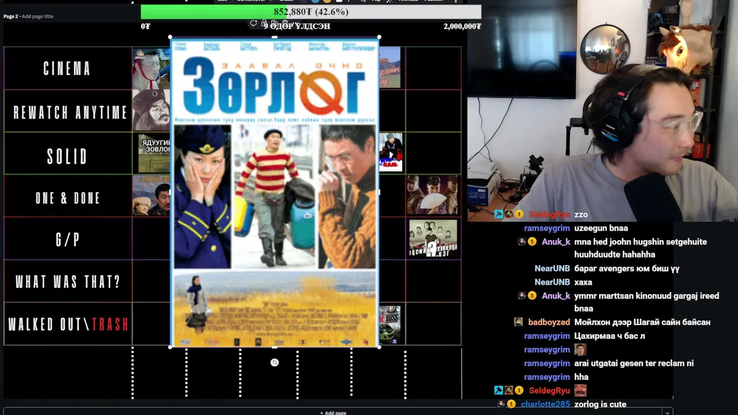Select the first poster in ONE & DONE row

point(151,195)
